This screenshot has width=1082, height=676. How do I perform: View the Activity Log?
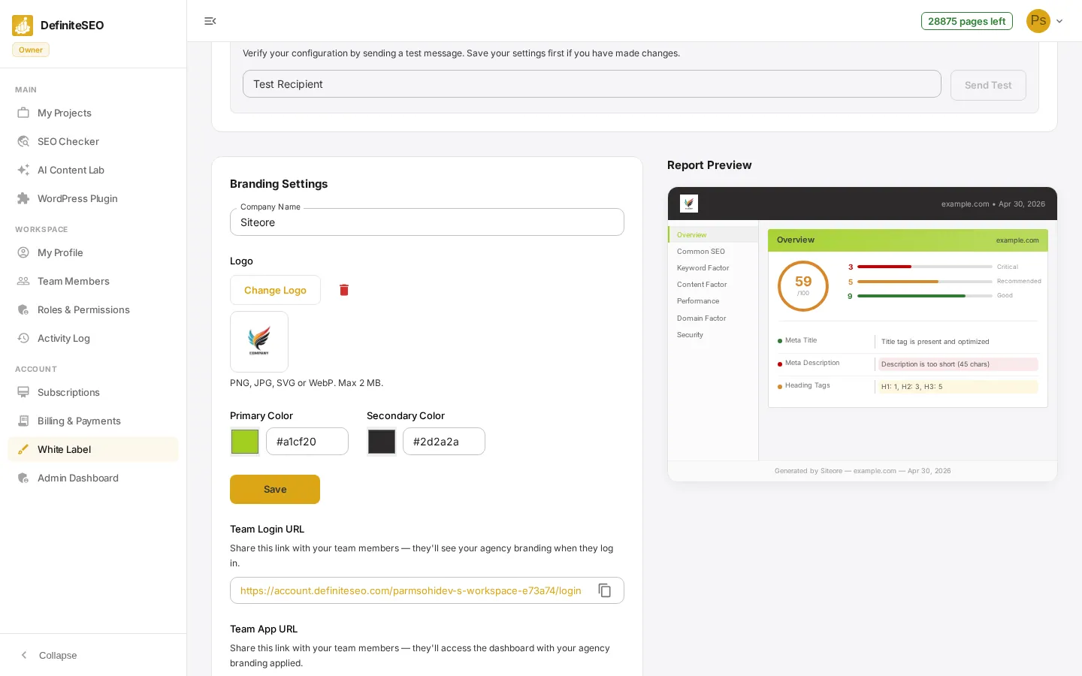click(x=93, y=338)
